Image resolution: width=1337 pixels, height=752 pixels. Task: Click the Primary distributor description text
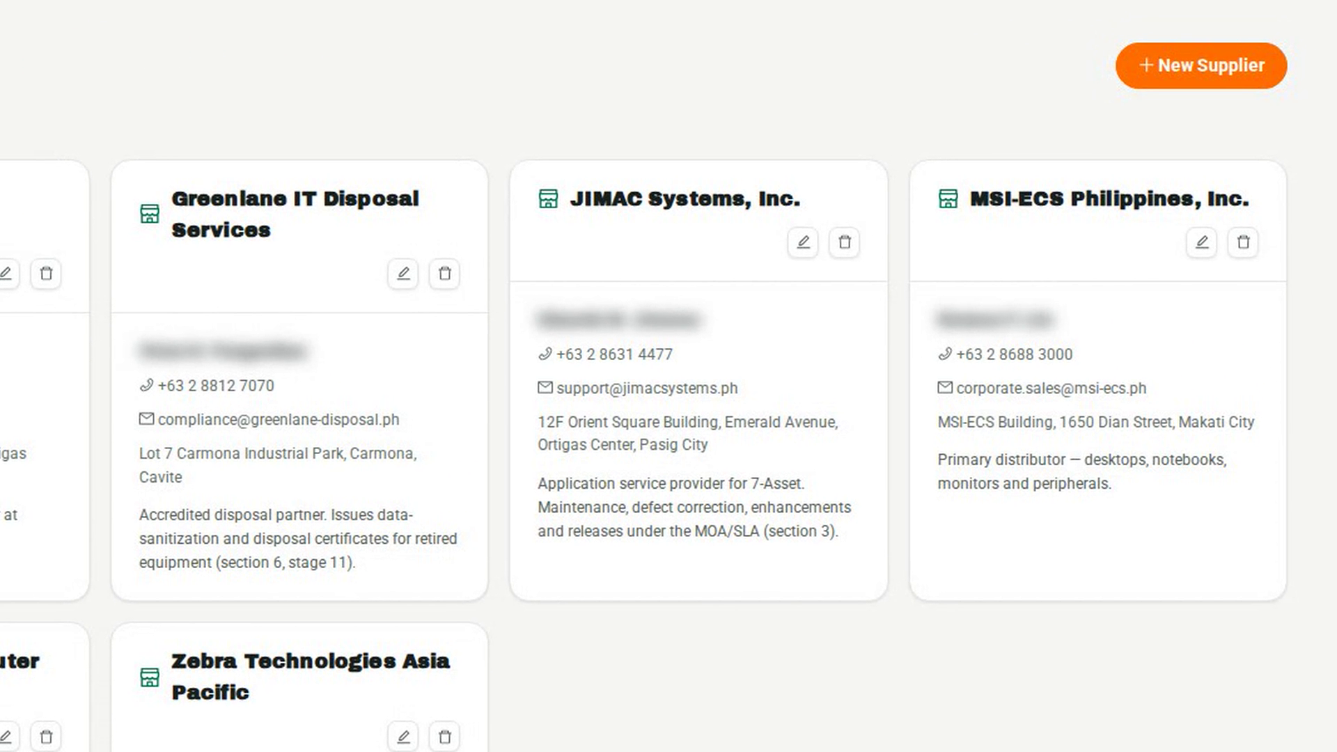(x=1081, y=471)
